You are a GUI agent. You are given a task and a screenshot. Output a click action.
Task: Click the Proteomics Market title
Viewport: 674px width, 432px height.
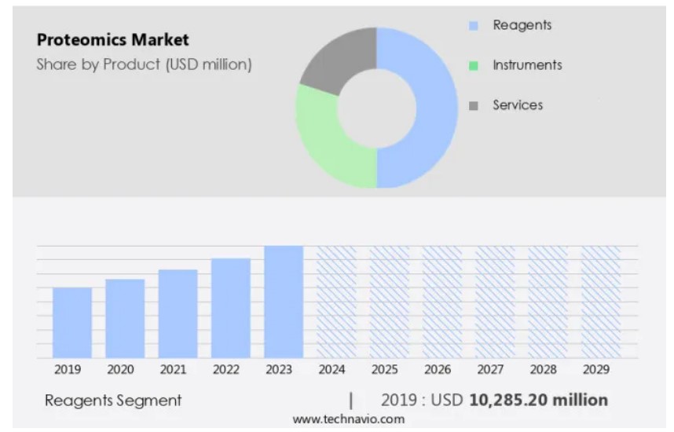[x=112, y=40]
